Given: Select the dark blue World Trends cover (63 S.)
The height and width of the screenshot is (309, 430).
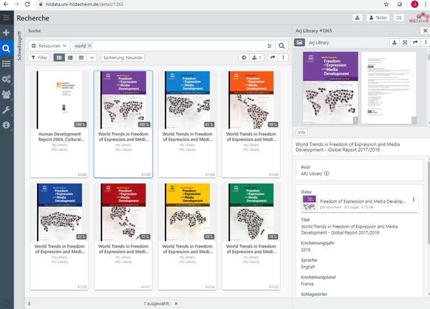Looking at the screenshot, I should (60, 212).
